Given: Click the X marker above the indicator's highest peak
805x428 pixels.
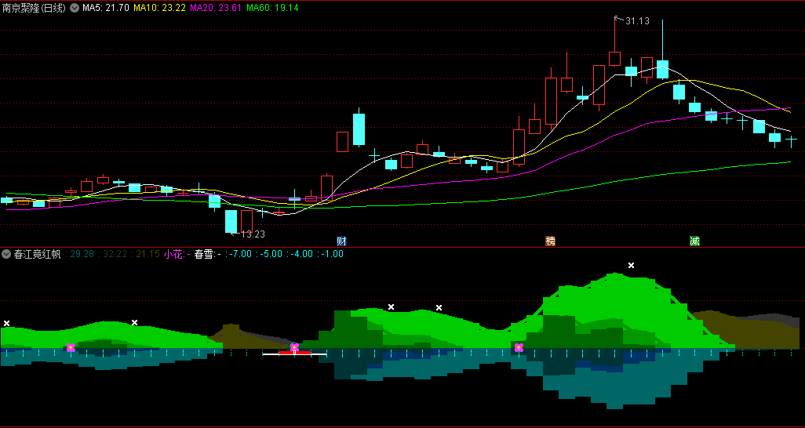Looking at the screenshot, I should (632, 265).
